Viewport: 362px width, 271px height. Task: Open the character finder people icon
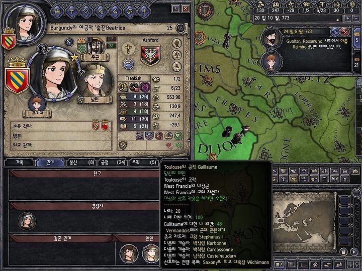click(x=339, y=265)
